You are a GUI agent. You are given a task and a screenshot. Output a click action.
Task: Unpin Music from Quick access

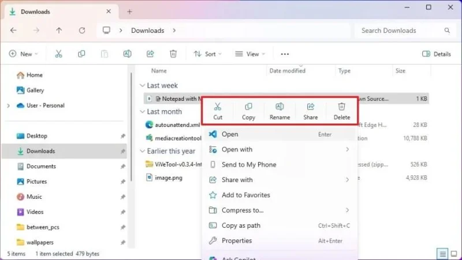pyautogui.click(x=123, y=197)
